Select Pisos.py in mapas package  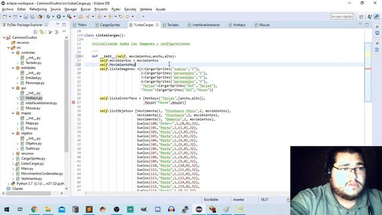(x=32, y=128)
